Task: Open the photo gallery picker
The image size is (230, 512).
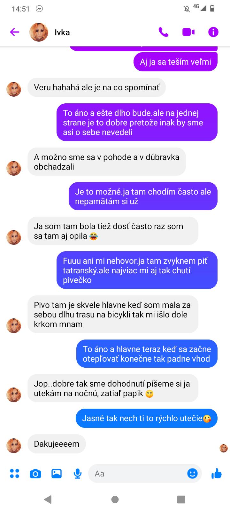Action: (57, 474)
